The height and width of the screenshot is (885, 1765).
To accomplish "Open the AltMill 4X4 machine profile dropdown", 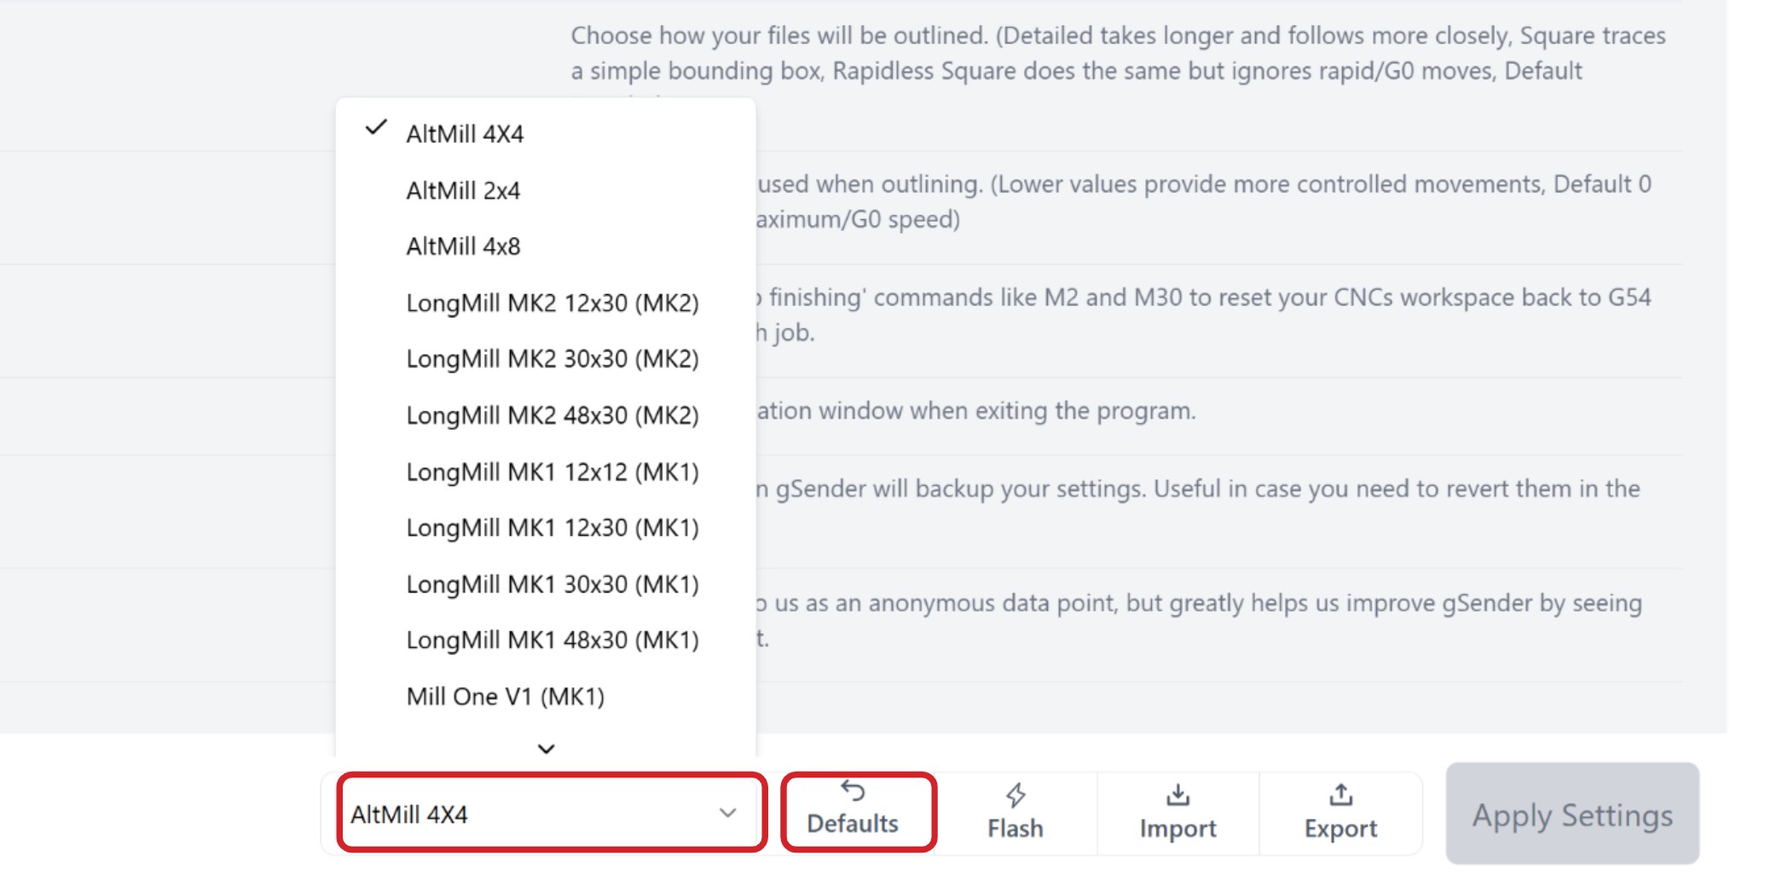I will click(x=551, y=813).
